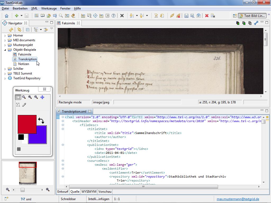Activate the blue move/pan arrows tool

tap(42, 97)
